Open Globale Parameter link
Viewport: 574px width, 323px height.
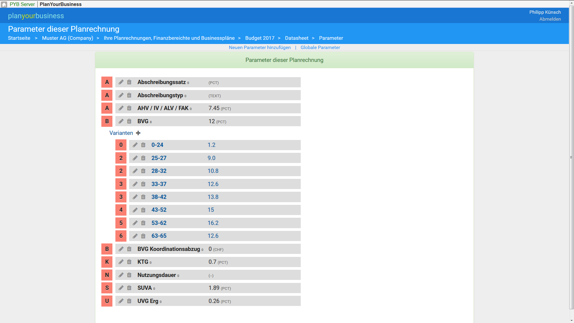click(x=320, y=48)
